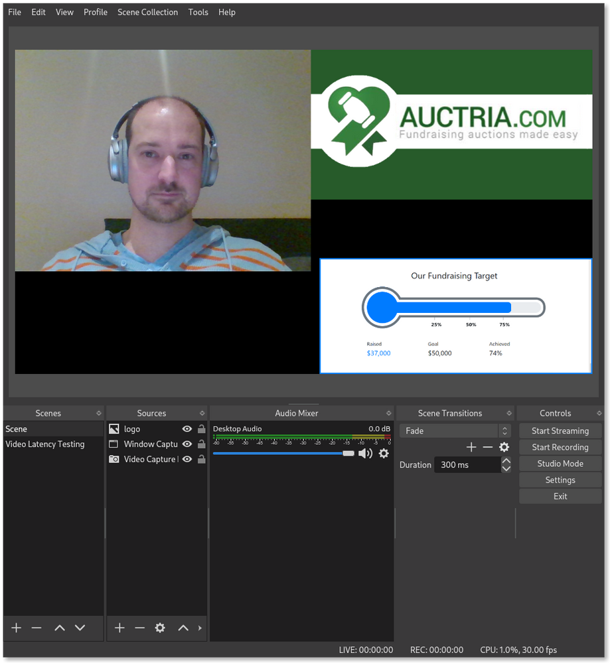Pop out the Sources dock panel
The image size is (610, 663).
point(202,413)
